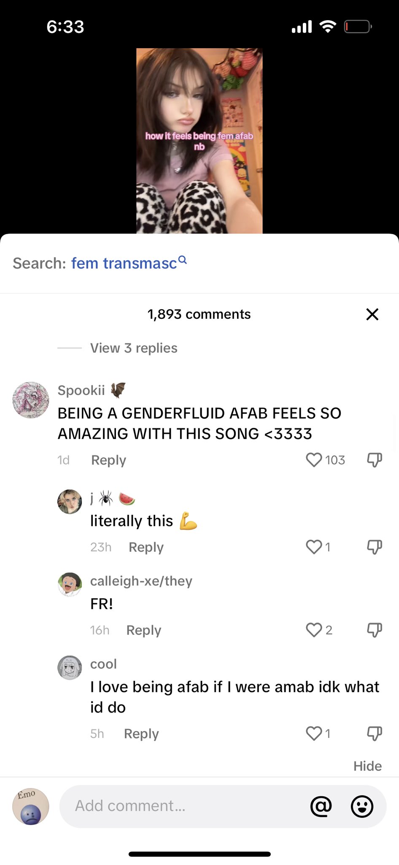Reply to Spookii's comment
The height and width of the screenshot is (865, 399).
(108, 460)
